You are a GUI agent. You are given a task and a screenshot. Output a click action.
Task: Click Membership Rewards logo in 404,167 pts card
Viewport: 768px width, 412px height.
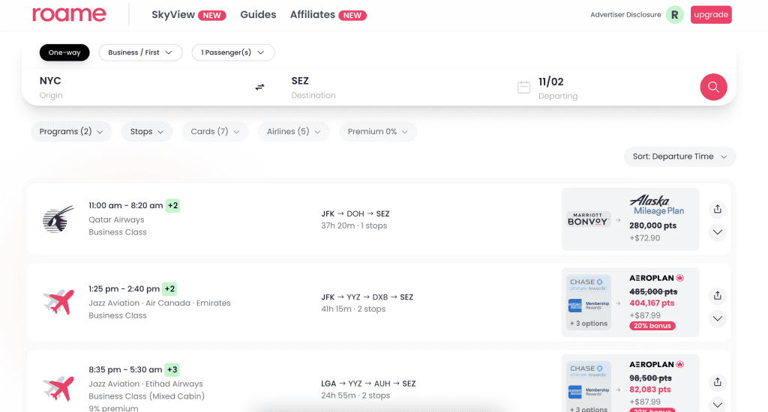(589, 306)
